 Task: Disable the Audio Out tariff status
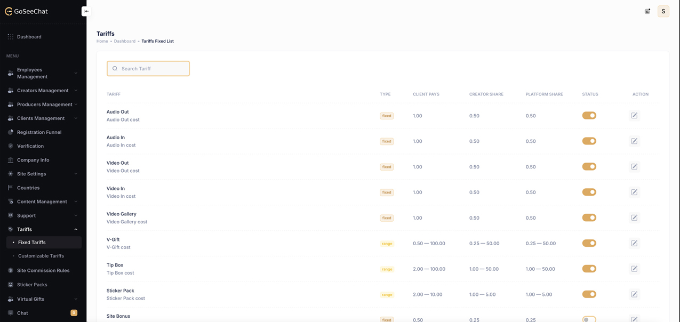(x=589, y=116)
